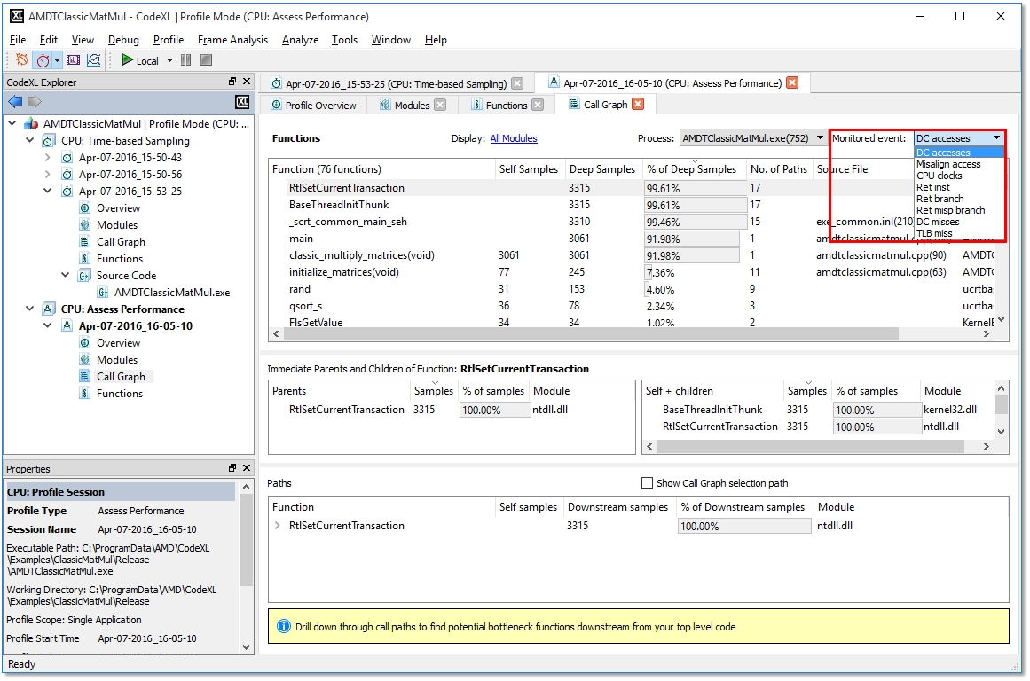Switch to the Functions tab
Viewport: 1030px width, 681px height.
coord(506,105)
